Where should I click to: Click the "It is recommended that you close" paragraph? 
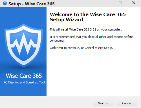(x=91, y=38)
